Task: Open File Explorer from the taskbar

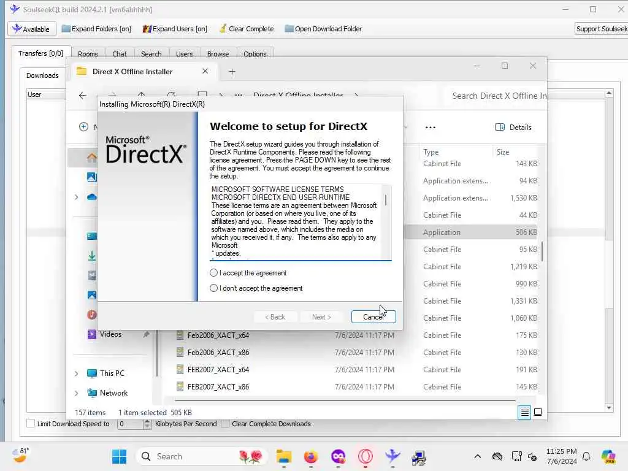Action: (284, 456)
